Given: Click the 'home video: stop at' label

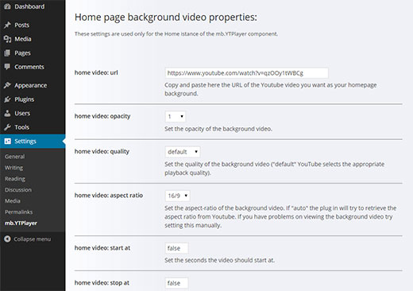Looking at the screenshot, I should pyautogui.click(x=102, y=283).
